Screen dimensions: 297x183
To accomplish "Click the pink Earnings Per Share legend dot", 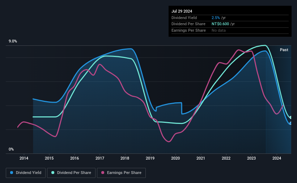I will (x=103, y=173).
